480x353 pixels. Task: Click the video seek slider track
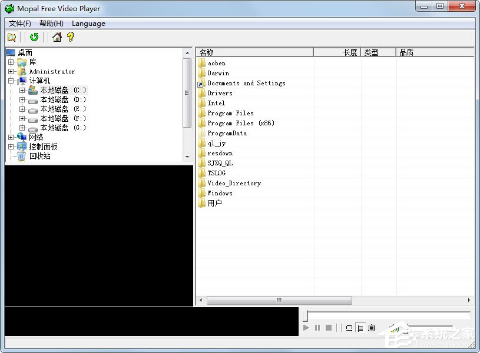(x=388, y=316)
